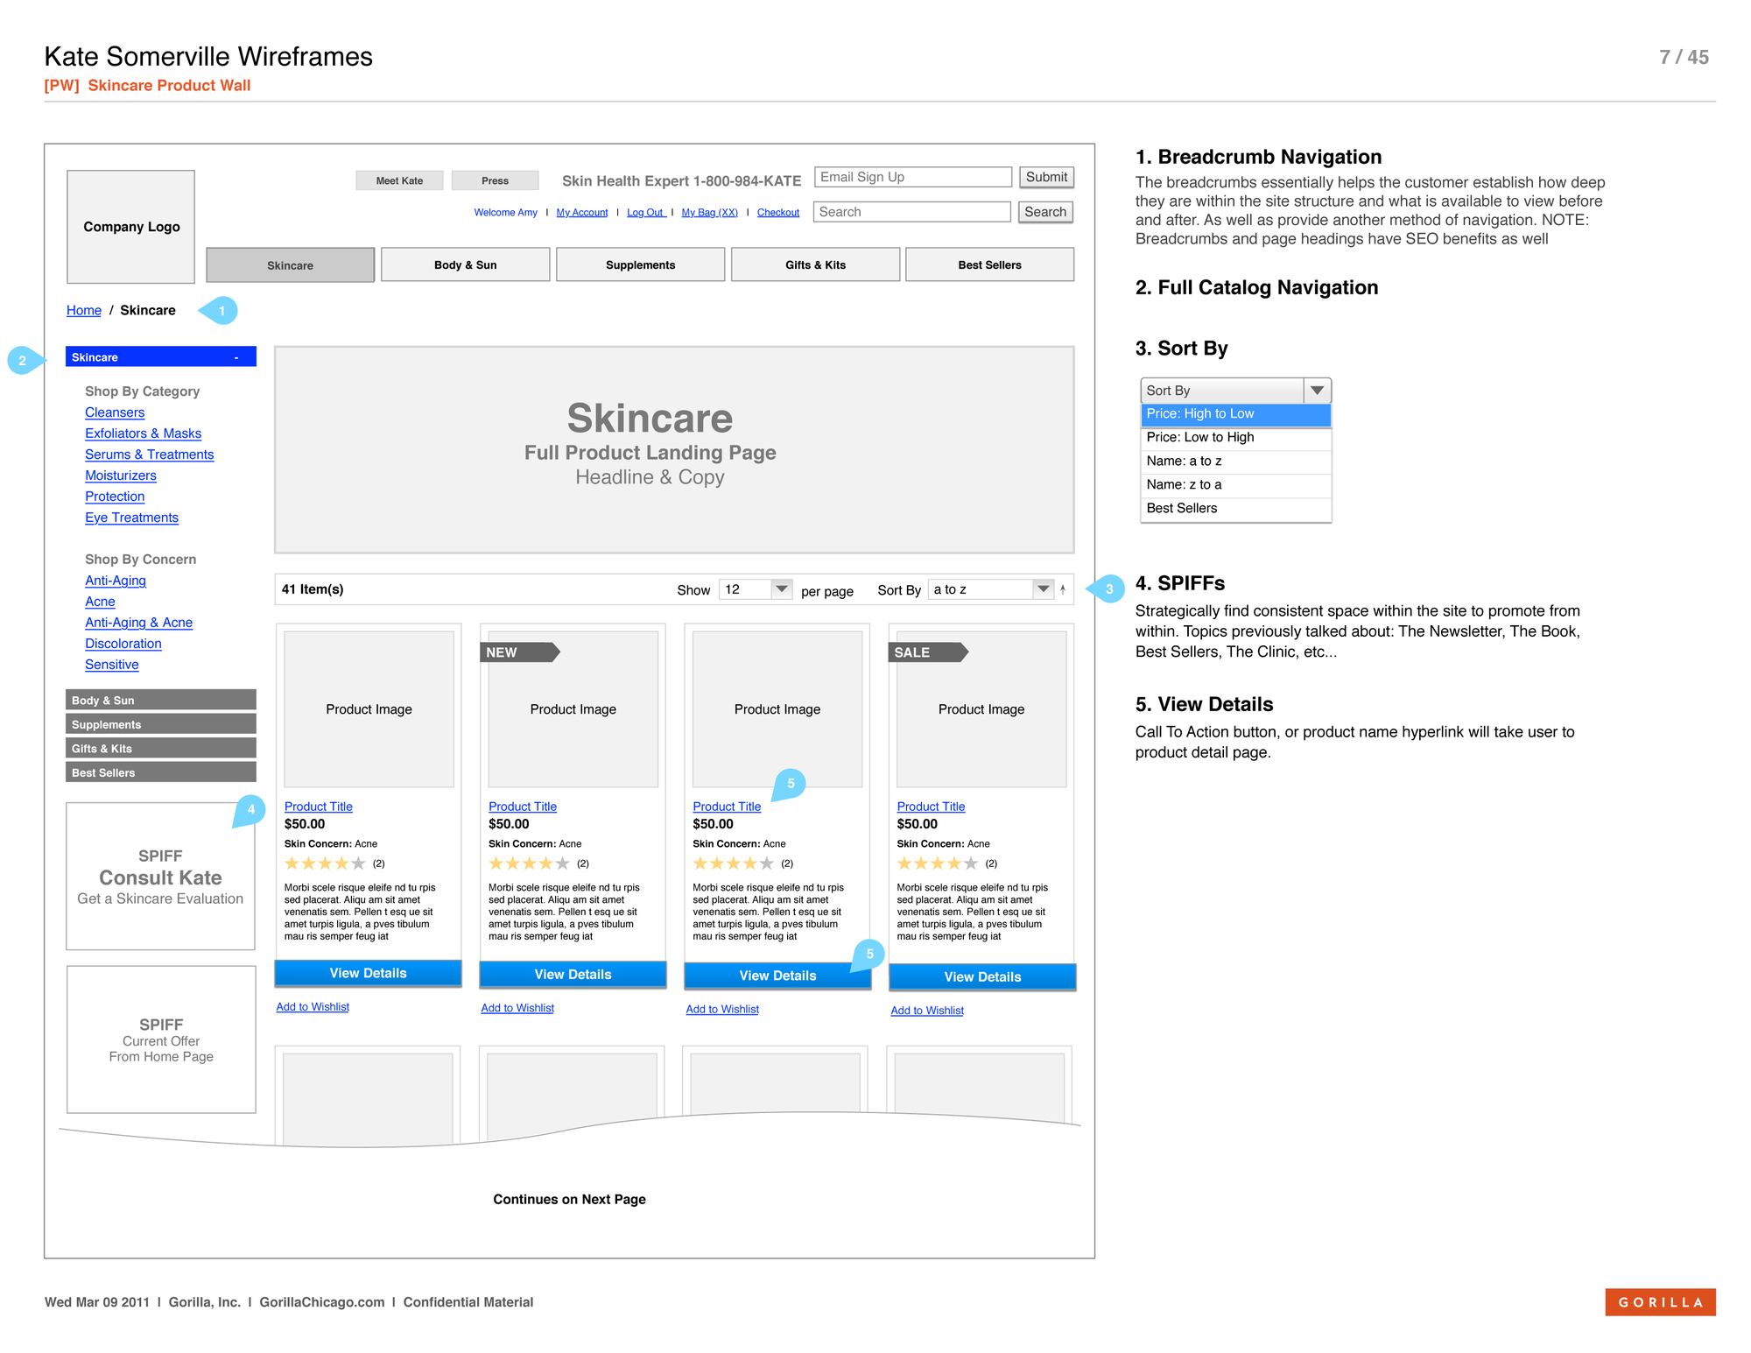Open the Anti-Aging & Acne concern link

tap(138, 623)
